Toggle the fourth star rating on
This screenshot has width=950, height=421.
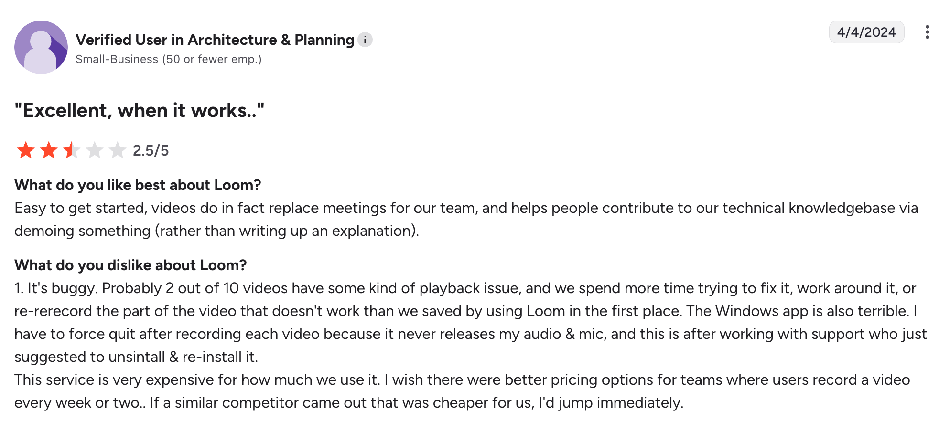pos(94,150)
